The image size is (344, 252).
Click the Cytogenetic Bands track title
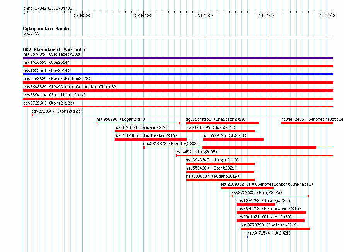pyautogui.click(x=46, y=29)
